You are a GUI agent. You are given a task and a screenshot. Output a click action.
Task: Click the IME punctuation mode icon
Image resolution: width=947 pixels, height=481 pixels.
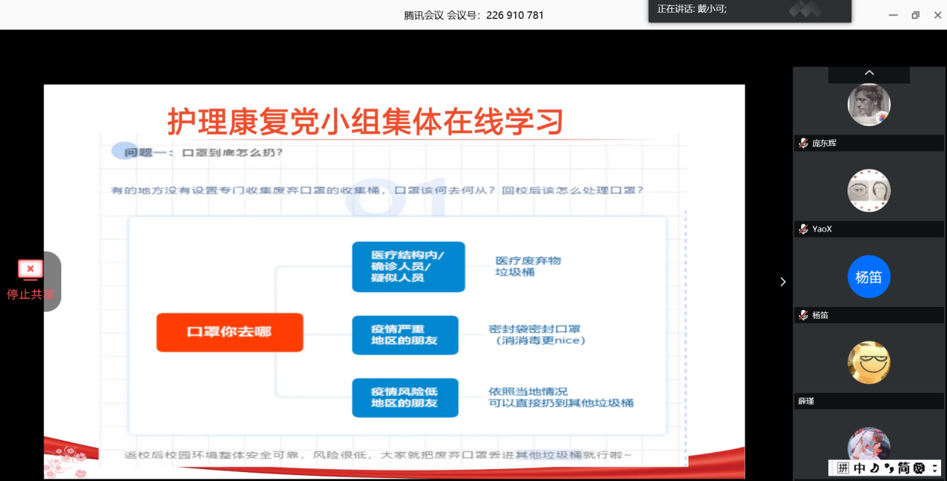(889, 468)
